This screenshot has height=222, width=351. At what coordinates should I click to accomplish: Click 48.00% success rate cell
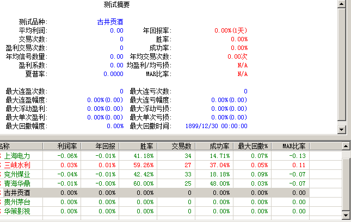click(220, 183)
